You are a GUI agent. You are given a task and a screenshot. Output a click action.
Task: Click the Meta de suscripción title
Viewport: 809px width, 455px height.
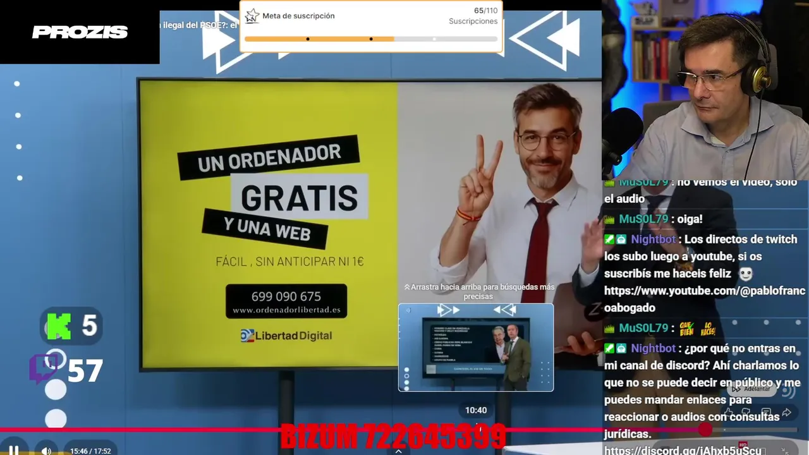click(x=298, y=16)
